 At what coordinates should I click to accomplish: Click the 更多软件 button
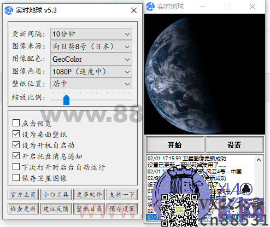[89, 195]
